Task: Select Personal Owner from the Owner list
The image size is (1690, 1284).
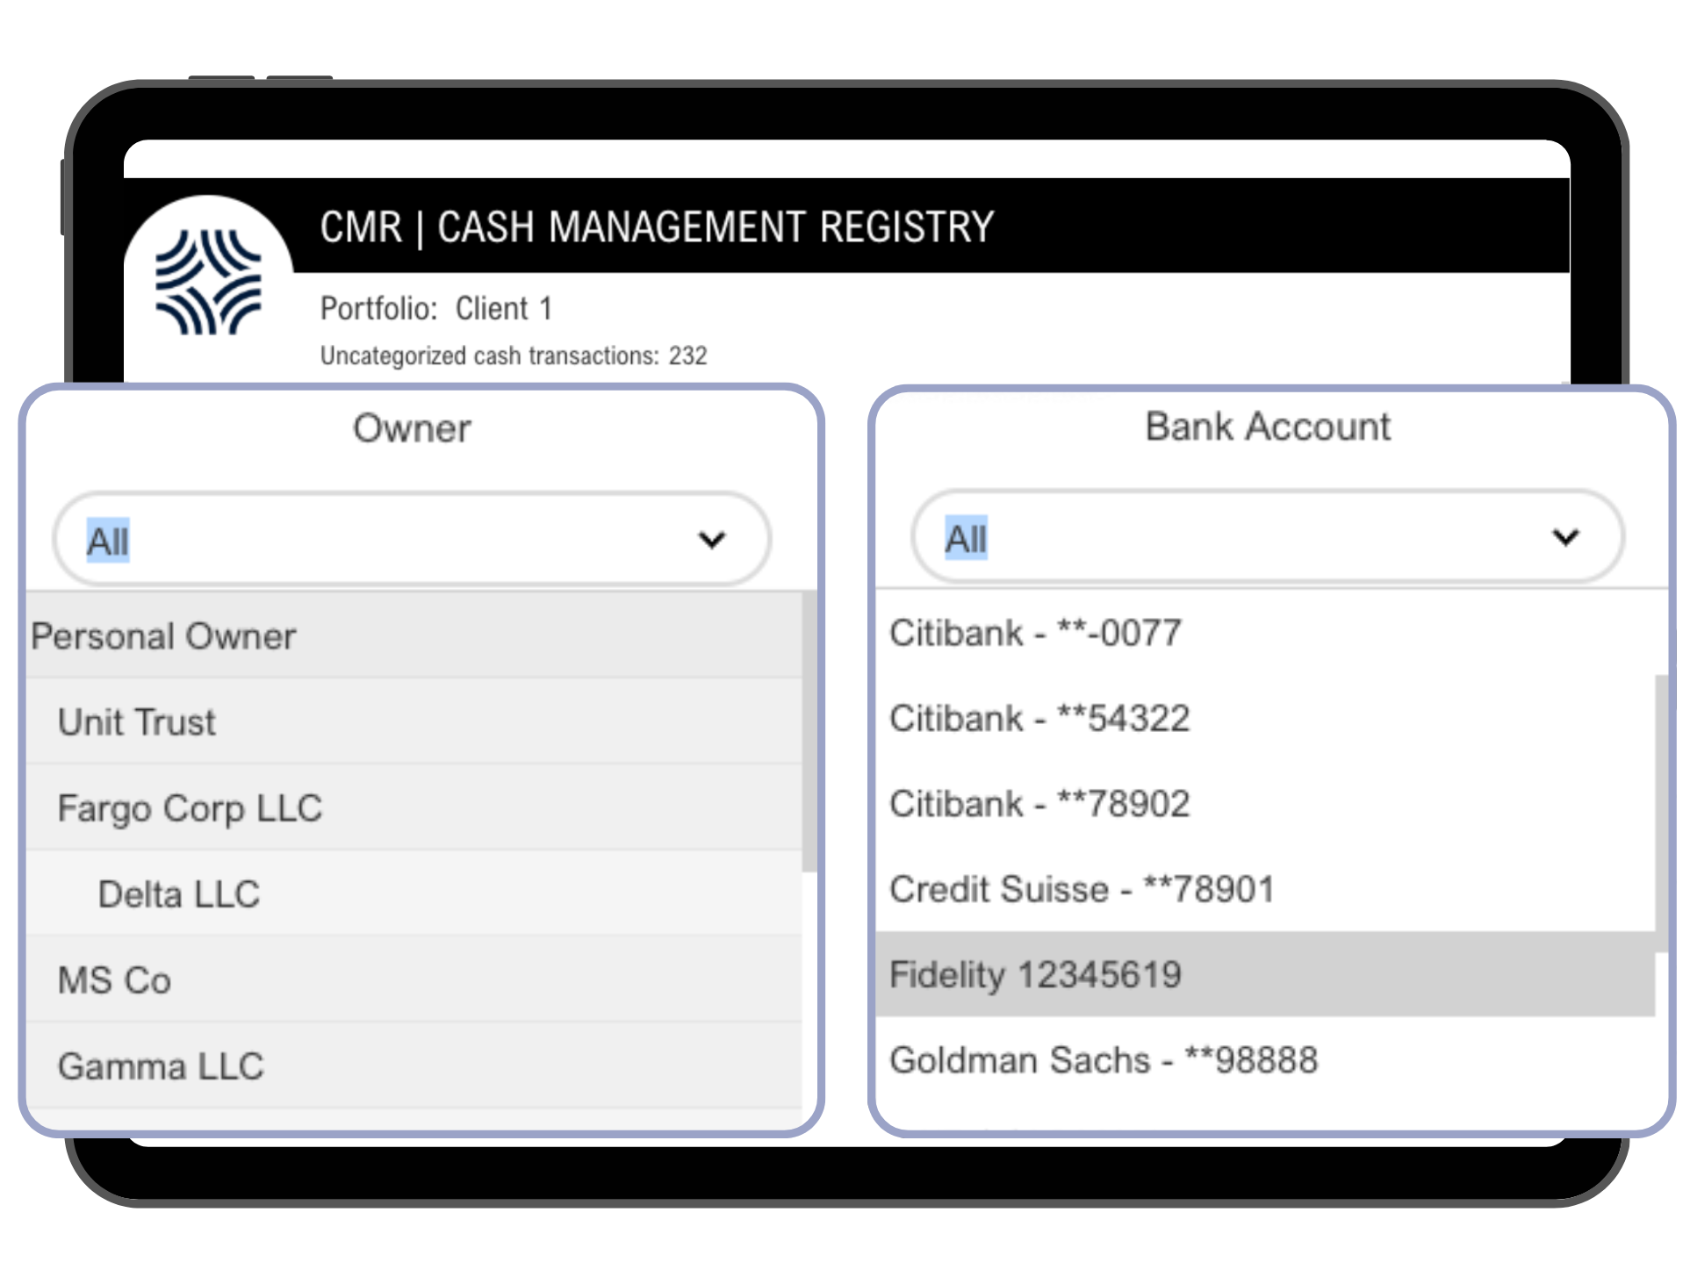Action: (163, 636)
